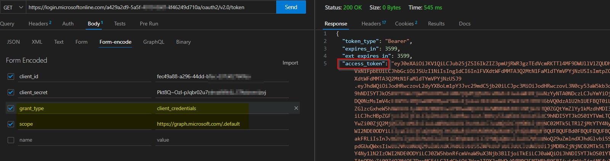Viewport: 610px width, 161px height.
Task: Click the empty value field
Action: pyautogui.click(x=222, y=140)
